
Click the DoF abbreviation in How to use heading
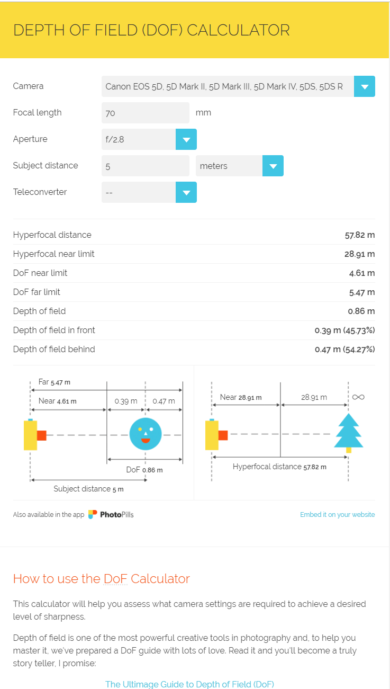click(x=116, y=578)
